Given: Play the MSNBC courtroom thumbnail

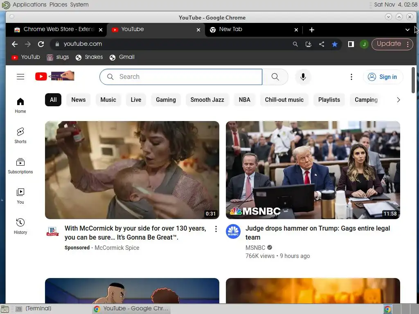Looking at the screenshot, I should click(313, 170).
